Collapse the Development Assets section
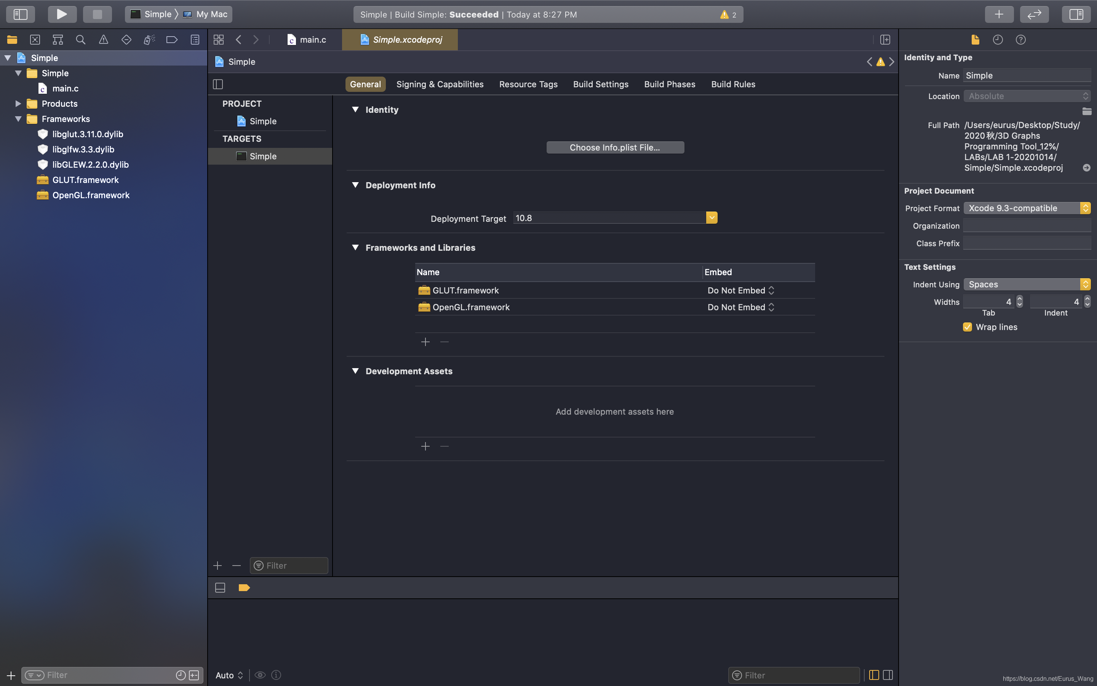 click(x=355, y=371)
